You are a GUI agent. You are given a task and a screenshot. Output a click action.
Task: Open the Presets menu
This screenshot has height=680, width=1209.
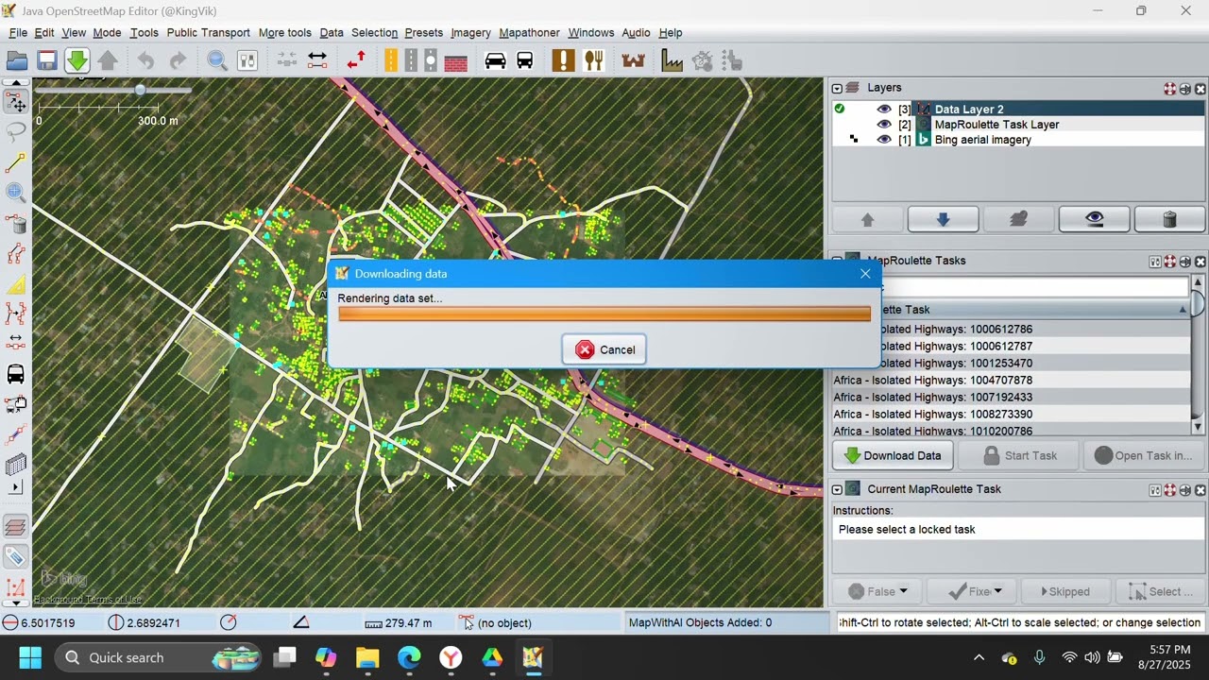[x=424, y=32]
